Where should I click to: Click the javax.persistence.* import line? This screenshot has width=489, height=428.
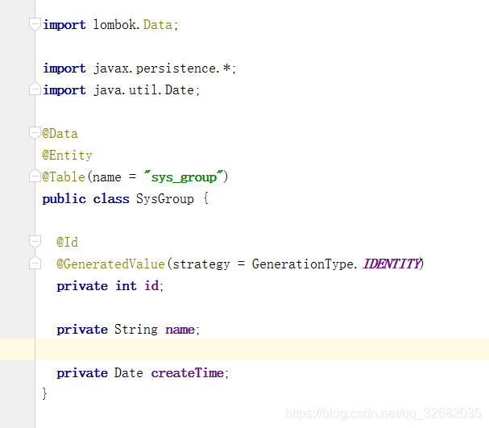click(x=139, y=69)
